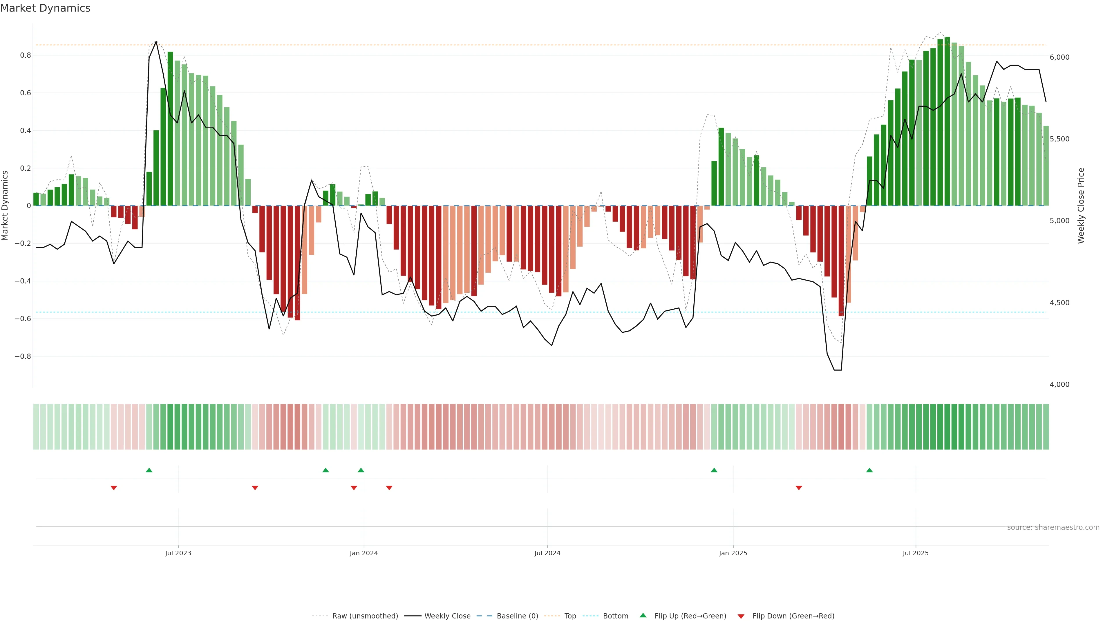Hide the Top threshold series via the legend

coord(570,616)
